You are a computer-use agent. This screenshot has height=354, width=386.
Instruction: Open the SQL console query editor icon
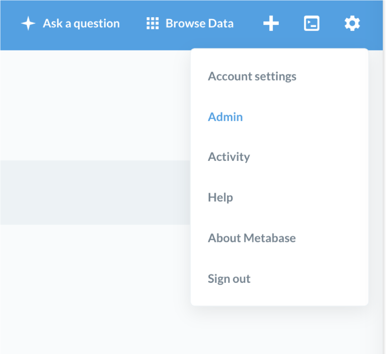point(312,24)
